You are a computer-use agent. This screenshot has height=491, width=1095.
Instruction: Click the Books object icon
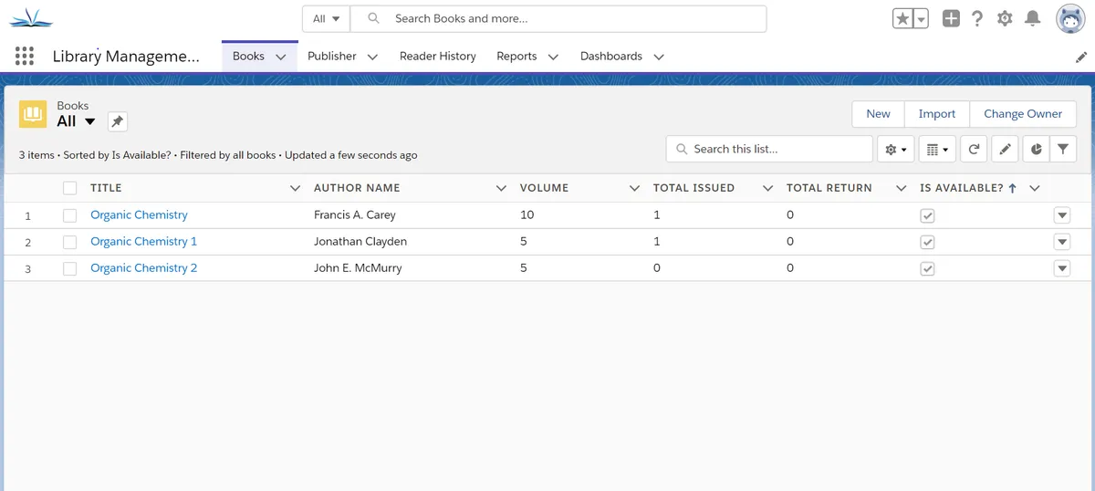point(34,114)
